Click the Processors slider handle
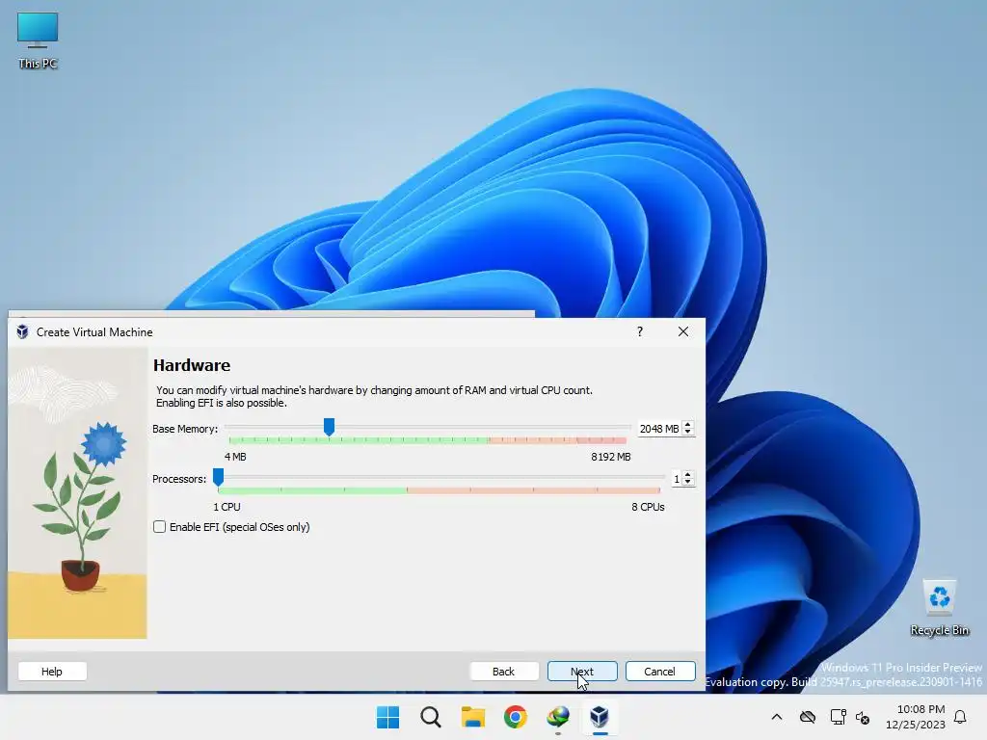Image resolution: width=987 pixels, height=740 pixels. [218, 477]
